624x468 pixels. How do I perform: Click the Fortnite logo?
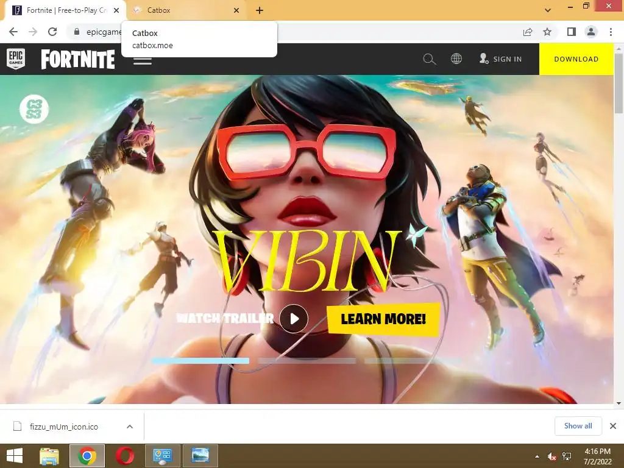[78, 59]
